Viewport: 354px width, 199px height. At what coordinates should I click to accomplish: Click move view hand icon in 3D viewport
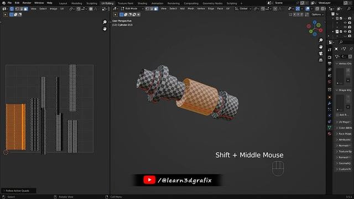pos(321,46)
